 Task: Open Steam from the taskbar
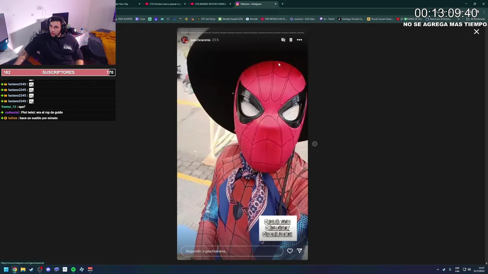point(31,269)
